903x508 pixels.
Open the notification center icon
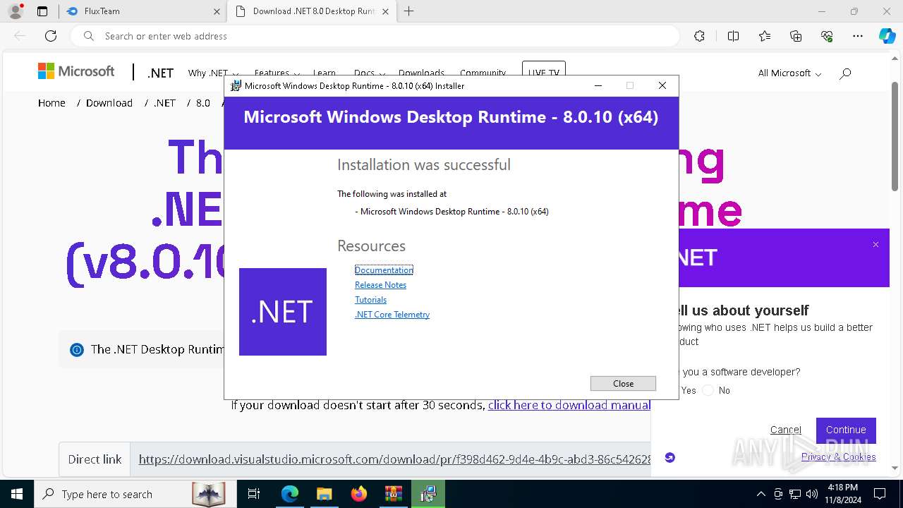click(x=880, y=494)
